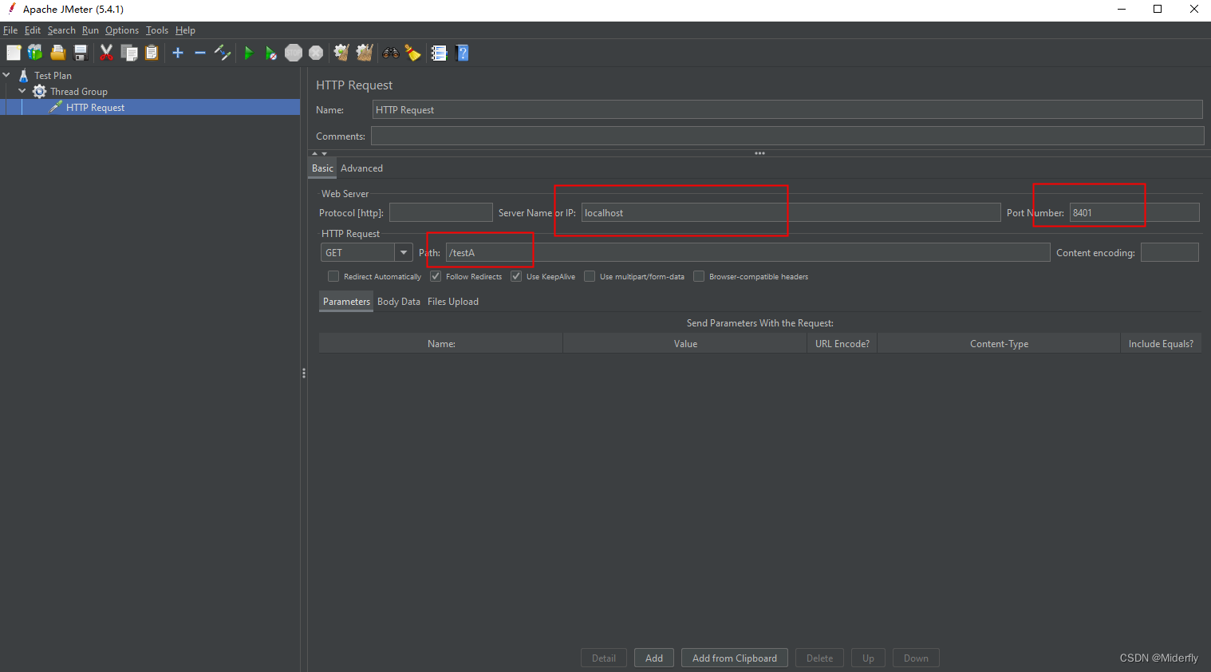Click the Thread Group gear icon
Screen dimensions: 1211x672
pyautogui.click(x=39, y=91)
